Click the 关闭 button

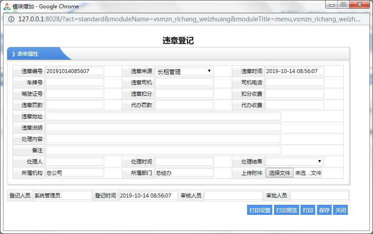click(340, 210)
